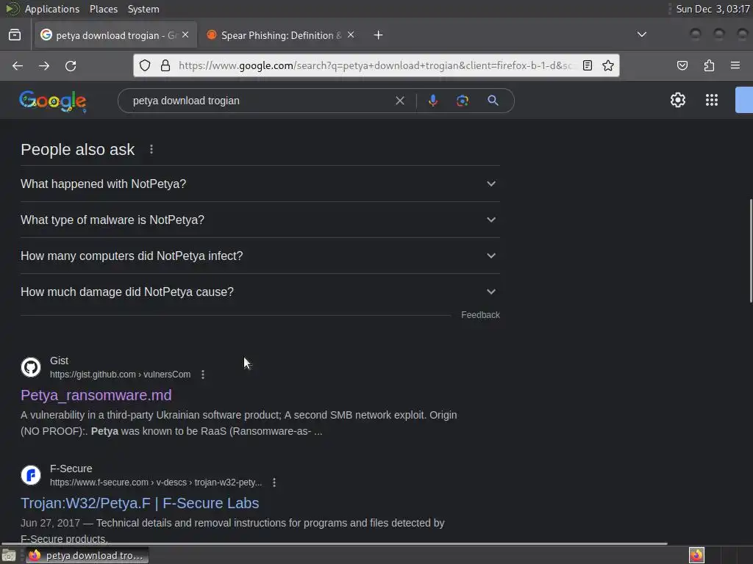Expand 'What type of malware is NotPetya?'
This screenshot has height=564, width=753.
[x=260, y=220]
